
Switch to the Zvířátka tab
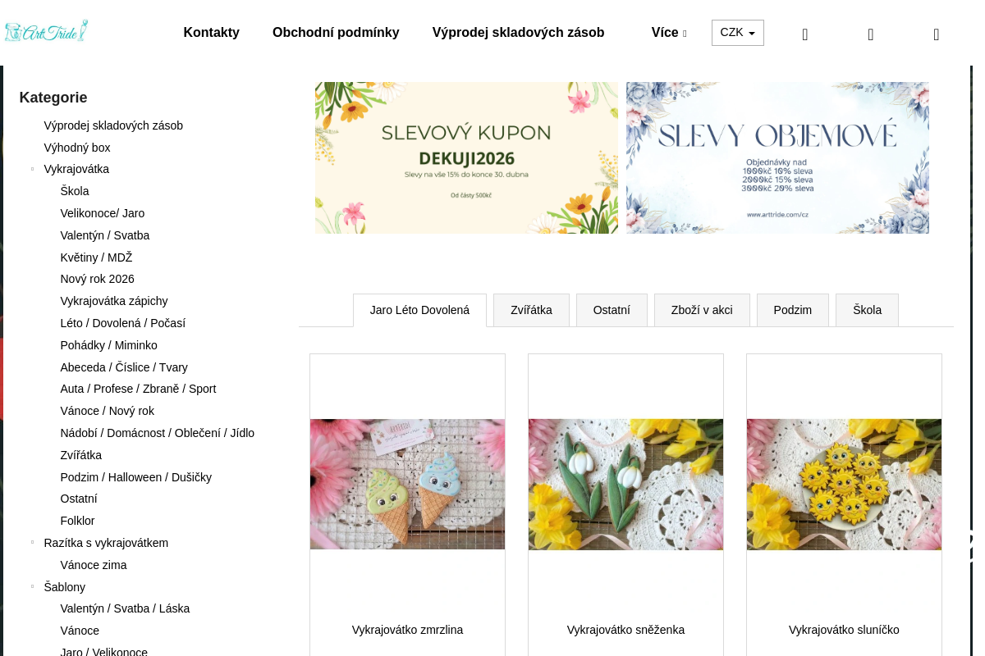click(x=531, y=310)
